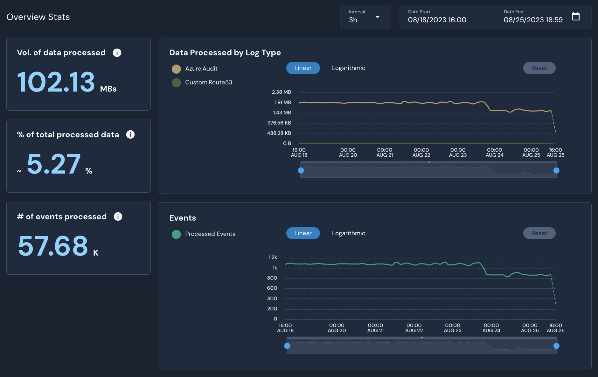The height and width of the screenshot is (377, 598).
Task: Open the Date End field
Action: pos(533,20)
